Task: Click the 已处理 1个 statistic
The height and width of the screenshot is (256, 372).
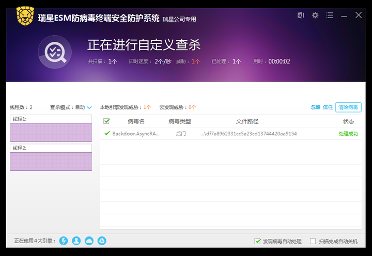Action: [227, 61]
